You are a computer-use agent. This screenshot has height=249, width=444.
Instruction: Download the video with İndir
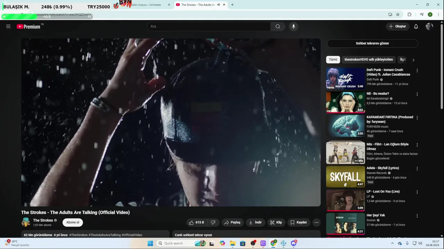tap(256, 222)
